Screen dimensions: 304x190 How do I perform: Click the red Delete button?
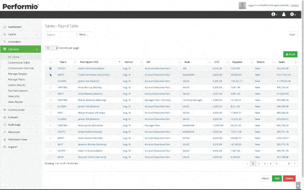coord(289,178)
